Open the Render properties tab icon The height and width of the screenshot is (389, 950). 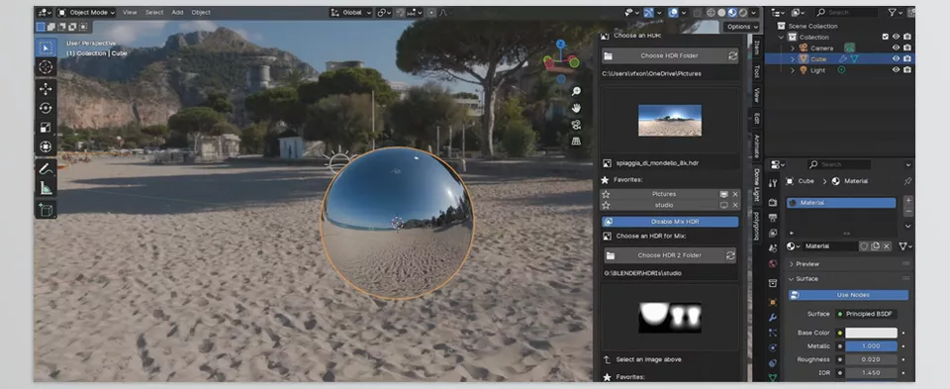[773, 202]
